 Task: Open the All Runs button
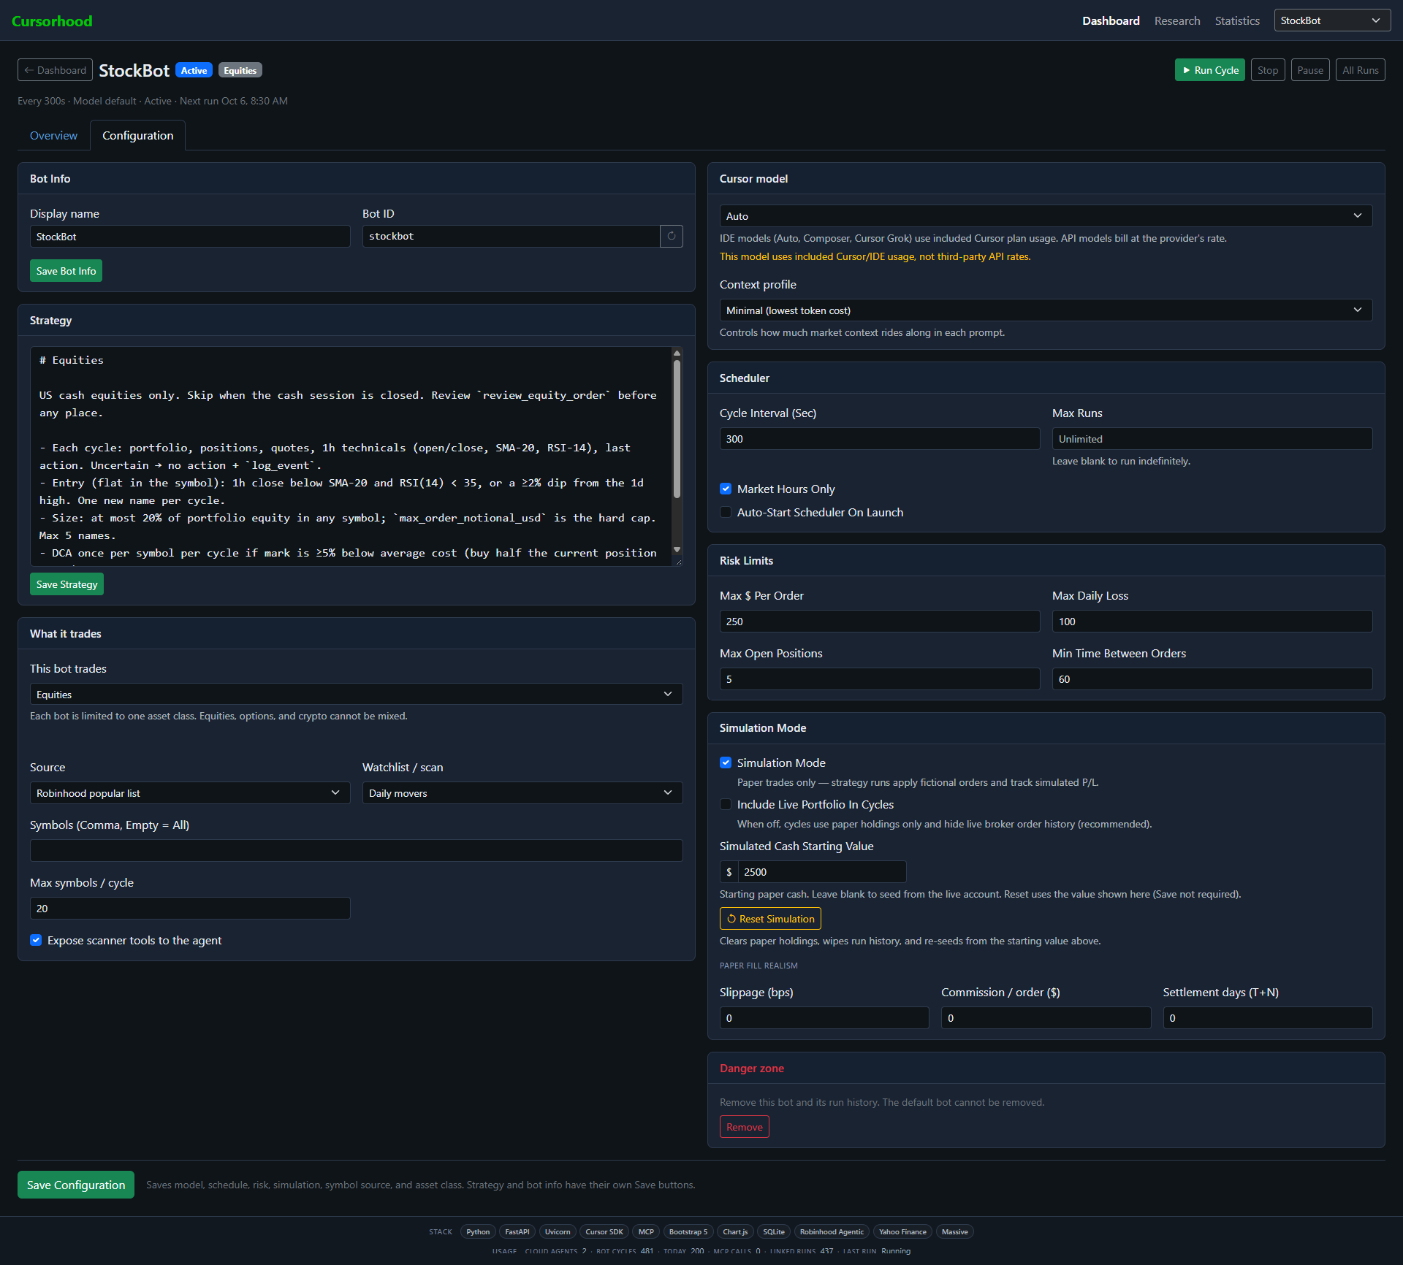coord(1360,70)
